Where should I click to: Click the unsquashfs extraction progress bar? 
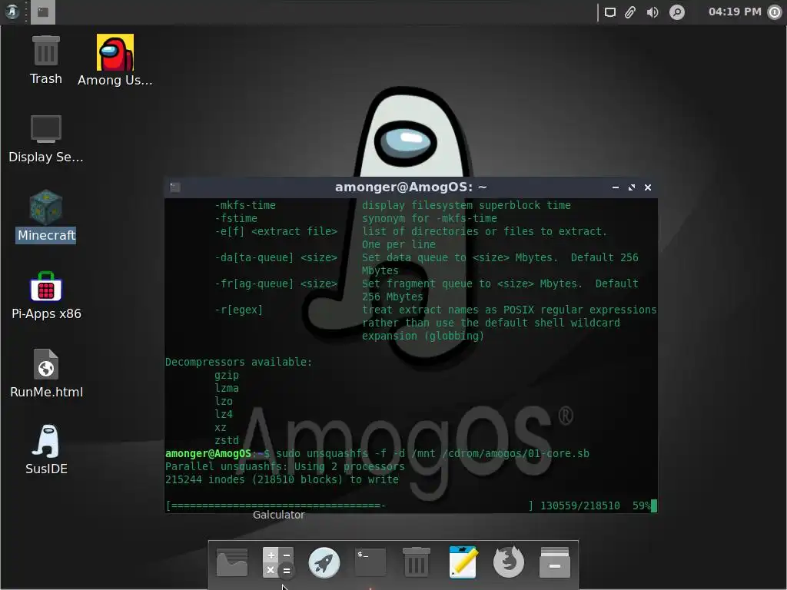click(350, 505)
